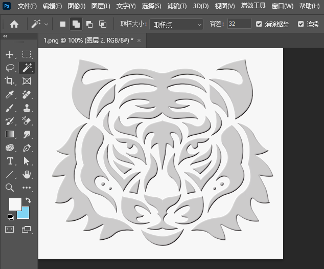Swap foreground and background colors
324x269 pixels.
pyautogui.click(x=28, y=200)
